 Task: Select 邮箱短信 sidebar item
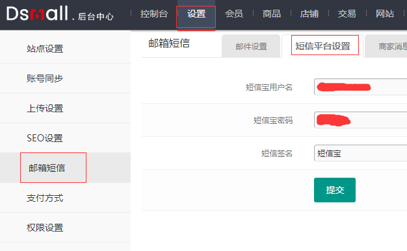tap(65, 168)
